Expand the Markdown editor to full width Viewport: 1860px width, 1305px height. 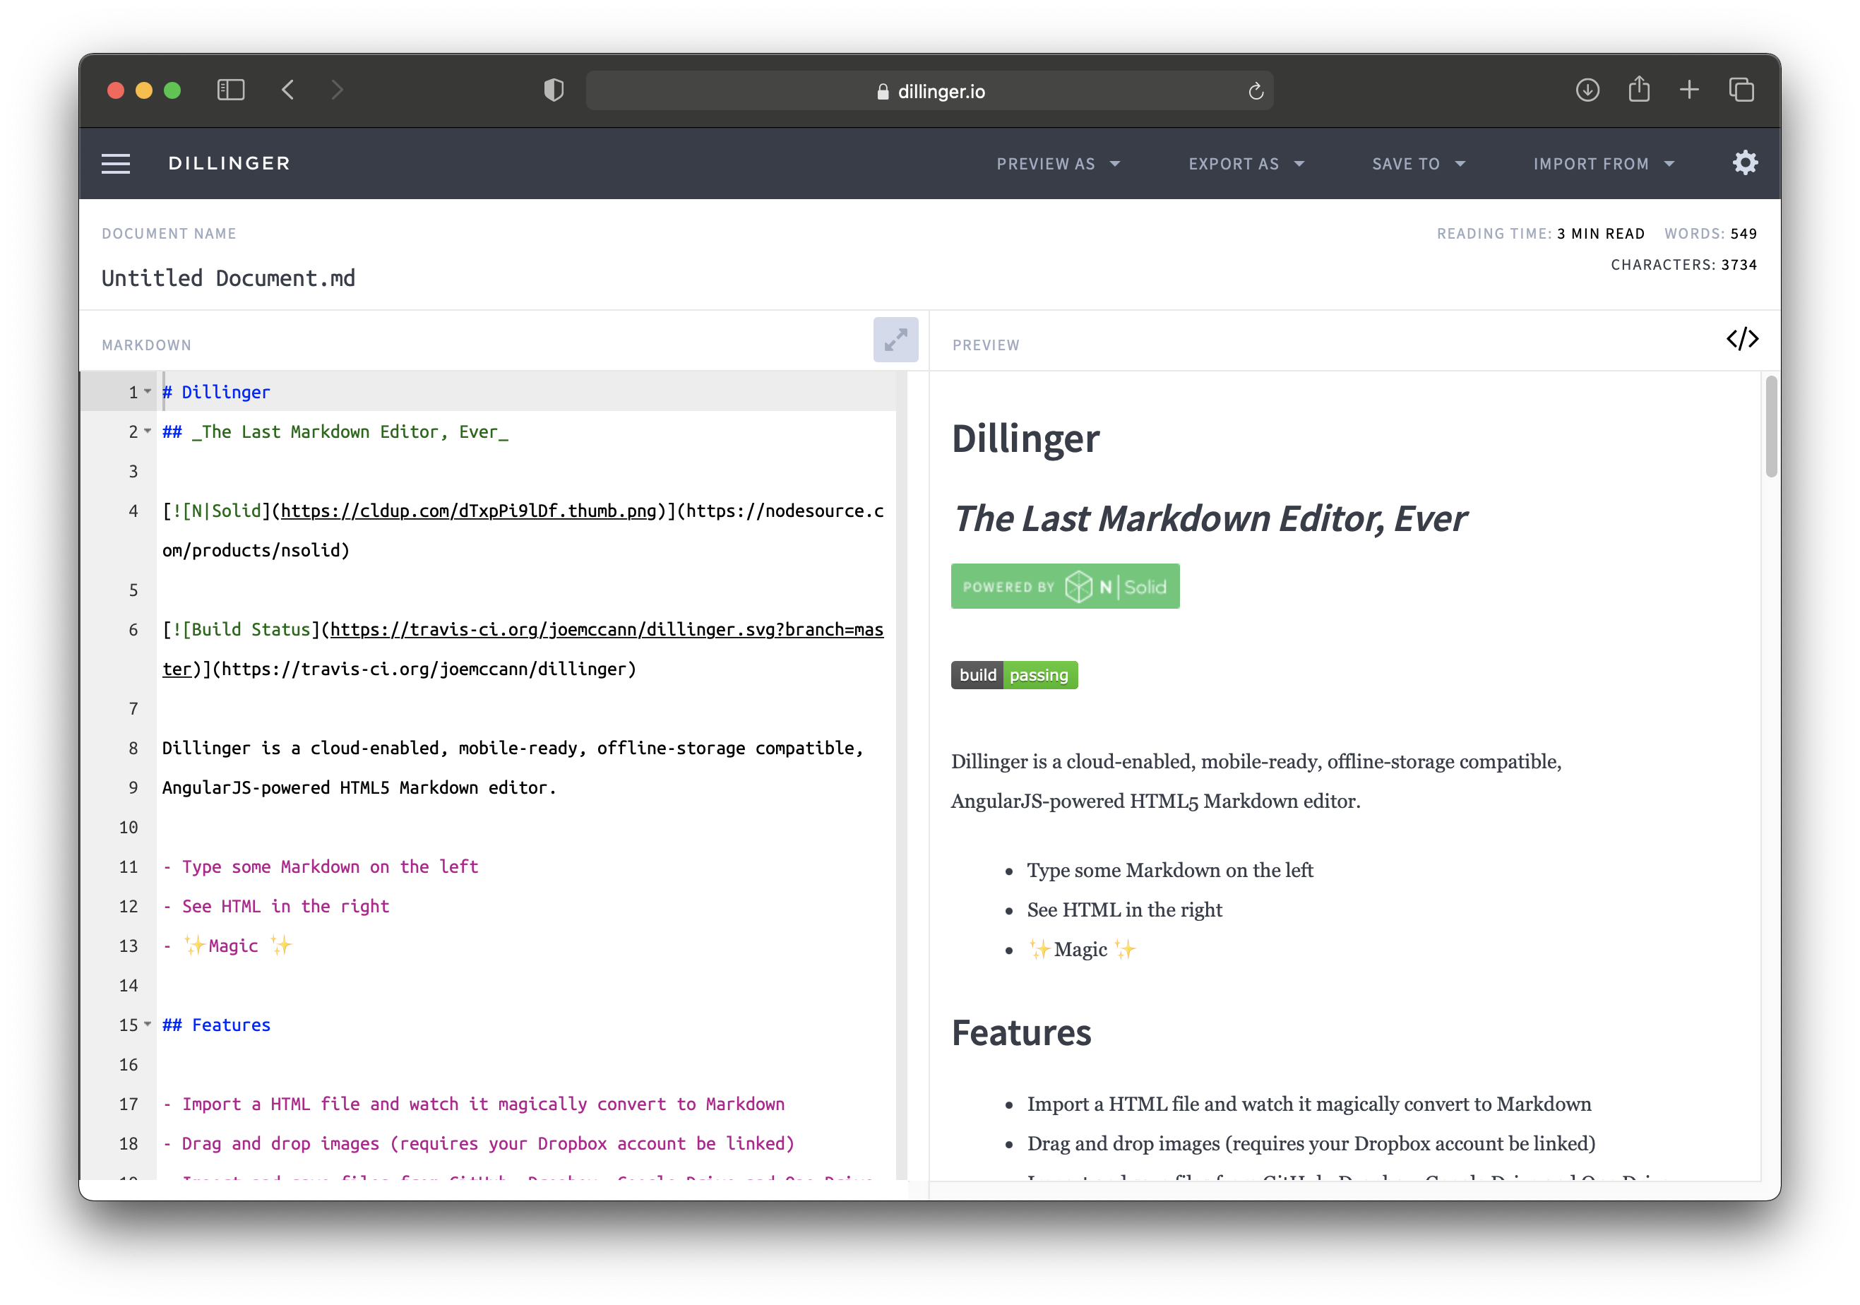(895, 340)
